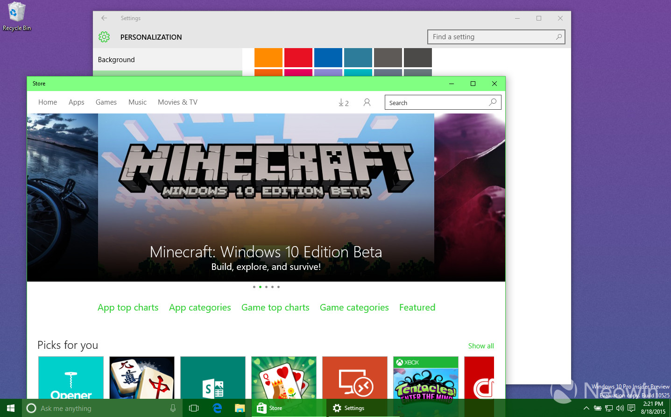
Task: Minimize the Store window
Action: click(452, 84)
